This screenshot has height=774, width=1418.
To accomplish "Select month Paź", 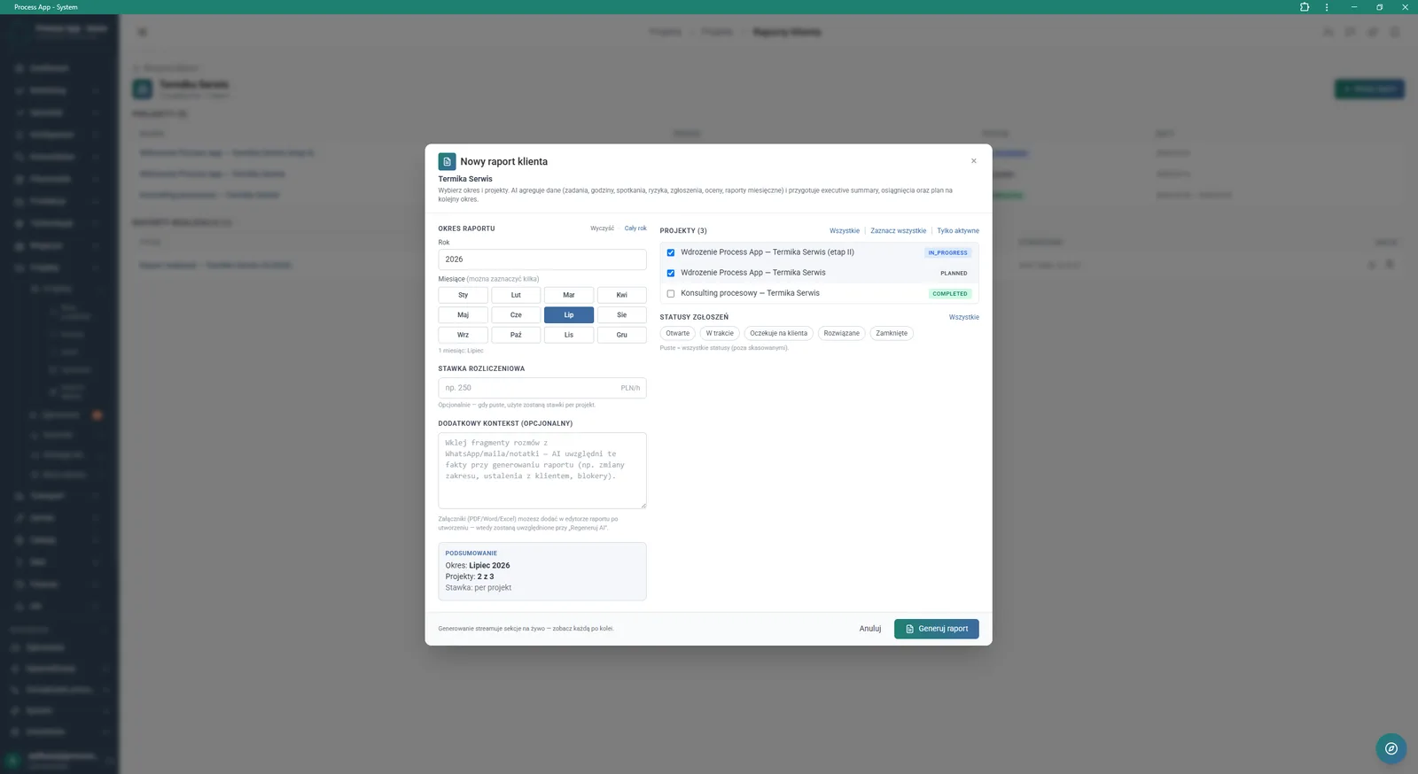I will click(516, 335).
